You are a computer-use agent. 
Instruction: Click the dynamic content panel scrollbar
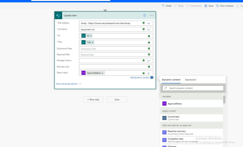(224, 100)
